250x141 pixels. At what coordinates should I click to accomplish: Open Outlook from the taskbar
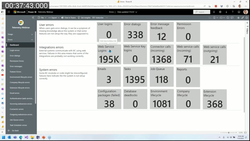[9, 137]
